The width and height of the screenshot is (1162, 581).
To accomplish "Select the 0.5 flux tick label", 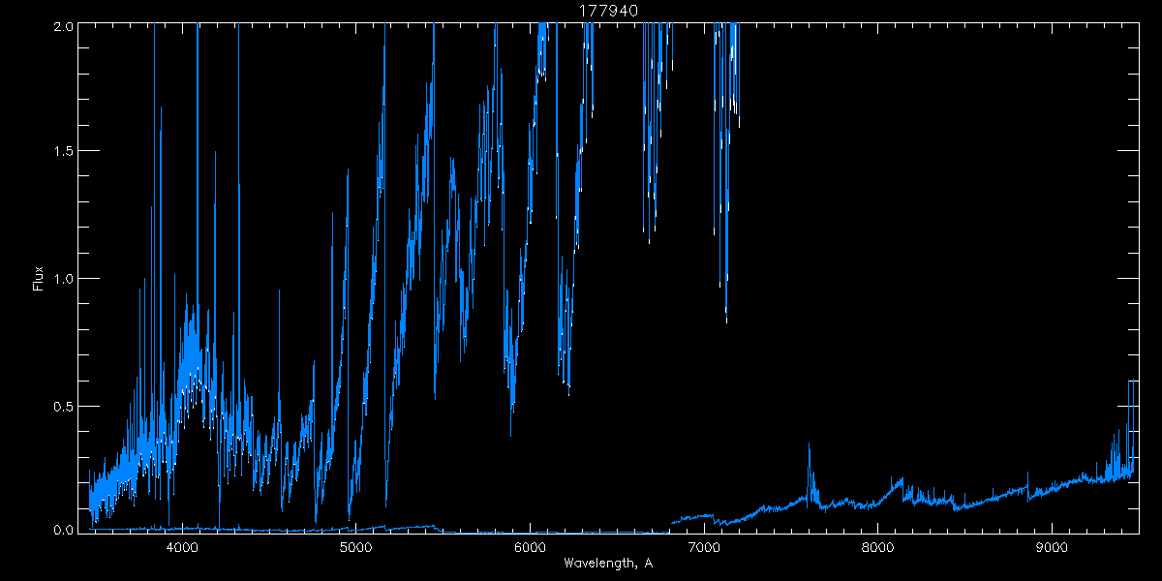I will pos(62,405).
